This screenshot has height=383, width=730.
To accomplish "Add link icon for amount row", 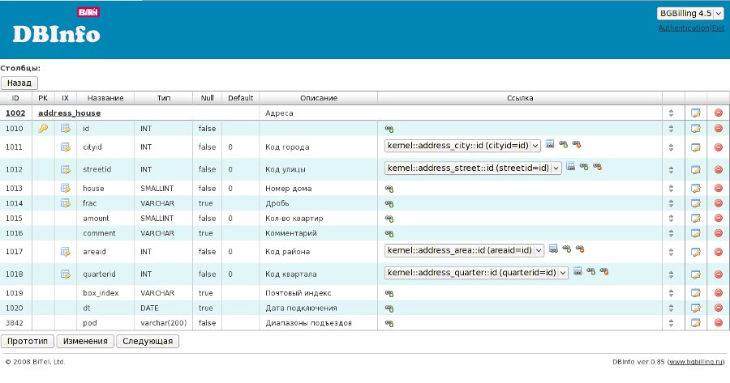I will click(389, 219).
